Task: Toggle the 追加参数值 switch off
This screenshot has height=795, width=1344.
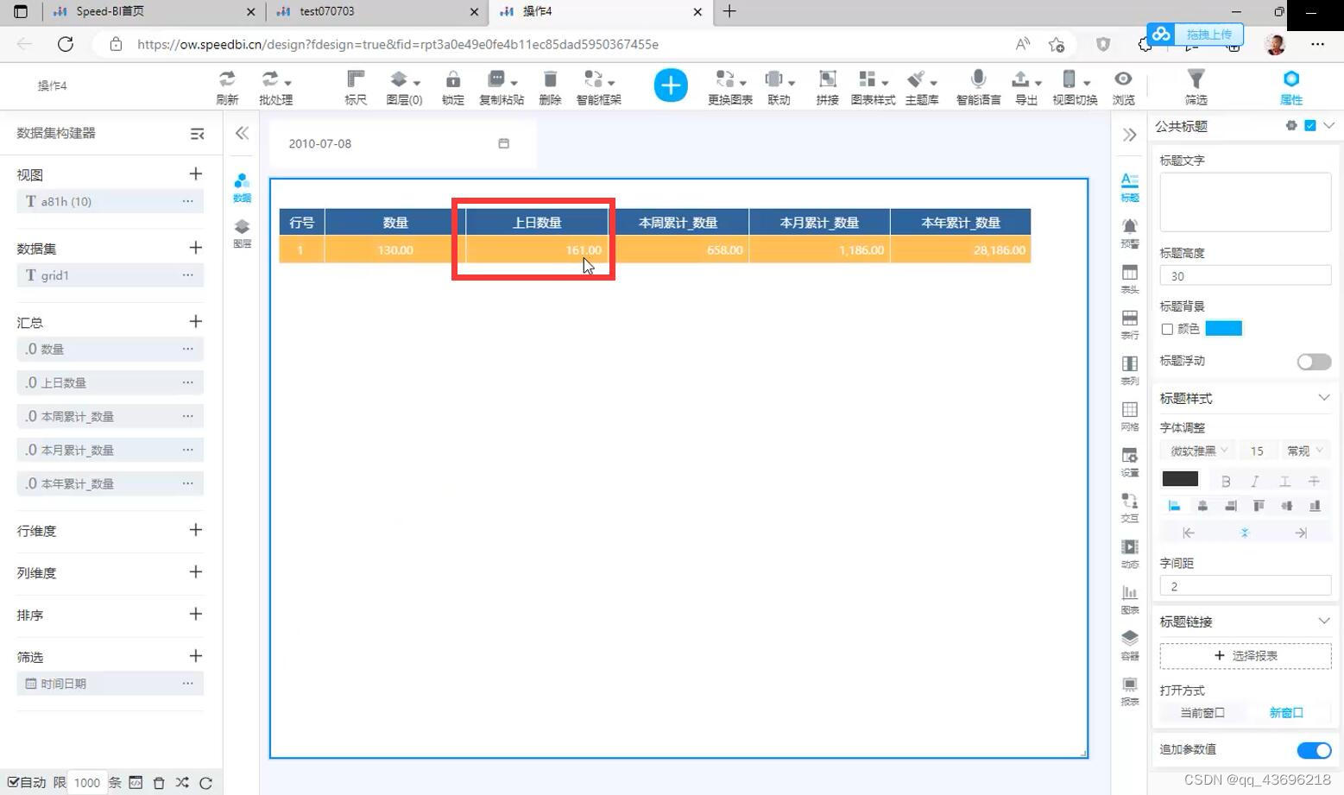Action: point(1314,750)
